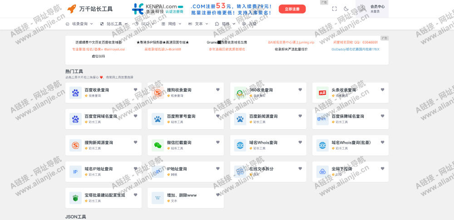Screen dimensions: 454x220
Task: Favorite 微信拦截查询 with heart
Action: pyautogui.click(x=218, y=142)
